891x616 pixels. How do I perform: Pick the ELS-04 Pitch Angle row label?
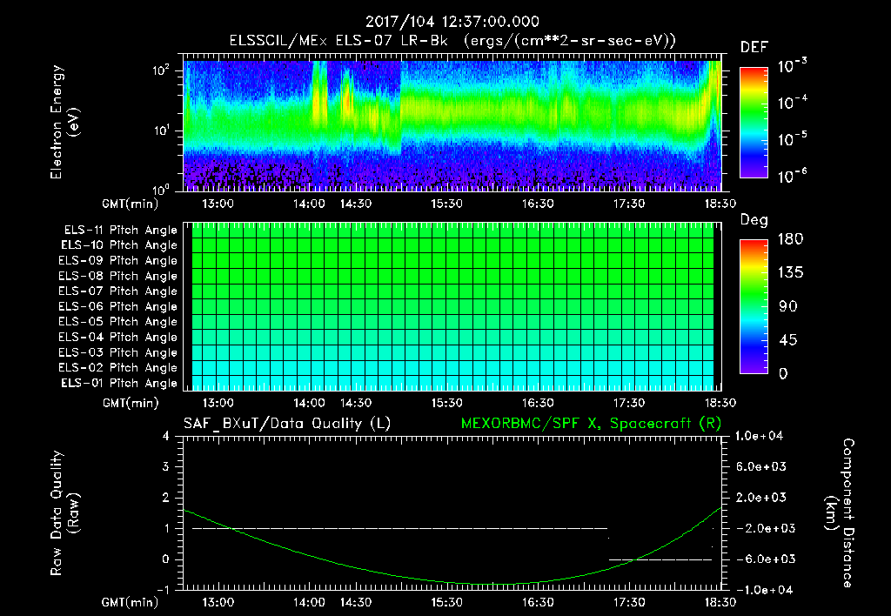(117, 338)
